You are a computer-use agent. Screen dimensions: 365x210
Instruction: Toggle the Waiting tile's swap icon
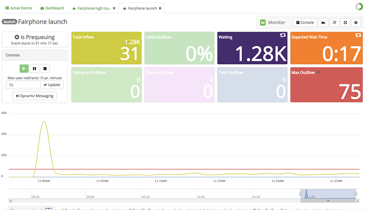tap(283, 35)
